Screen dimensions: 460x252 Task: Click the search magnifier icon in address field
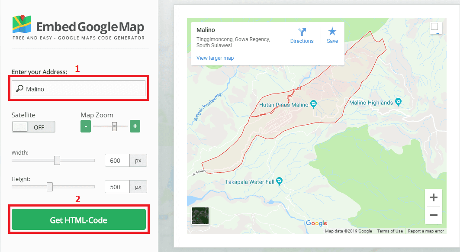point(19,88)
